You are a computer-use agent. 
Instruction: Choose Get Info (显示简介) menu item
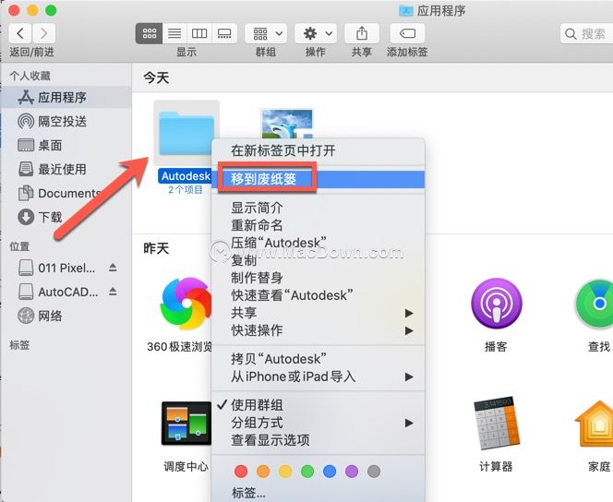pos(318,208)
